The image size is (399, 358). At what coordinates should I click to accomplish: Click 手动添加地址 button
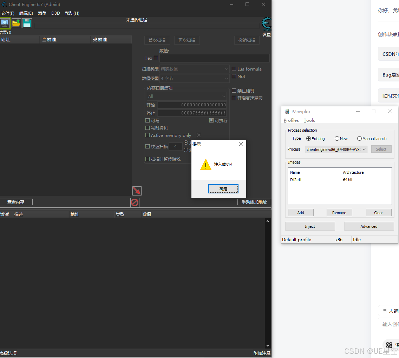[254, 202]
